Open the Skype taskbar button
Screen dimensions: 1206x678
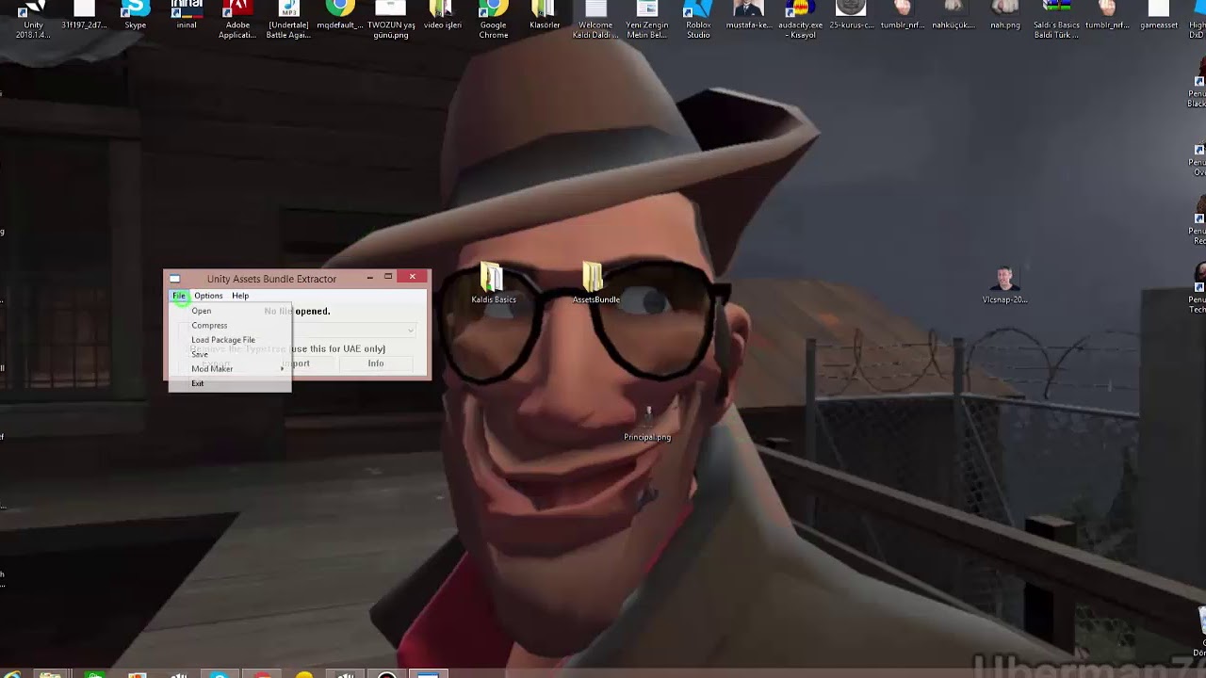(x=219, y=672)
